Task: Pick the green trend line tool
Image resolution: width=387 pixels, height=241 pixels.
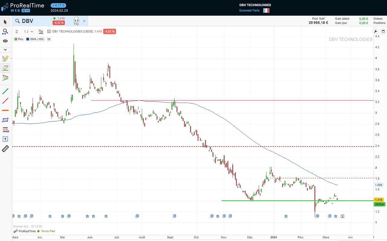Action: [x=5, y=91]
